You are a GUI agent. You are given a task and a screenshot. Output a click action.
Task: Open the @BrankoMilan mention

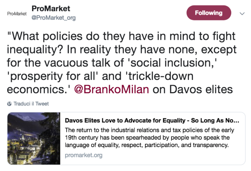point(111,89)
